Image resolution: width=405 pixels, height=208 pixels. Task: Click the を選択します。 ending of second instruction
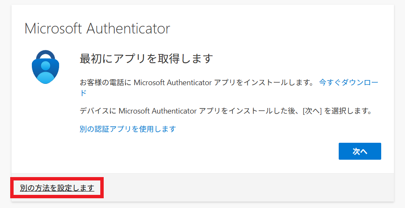point(348,111)
